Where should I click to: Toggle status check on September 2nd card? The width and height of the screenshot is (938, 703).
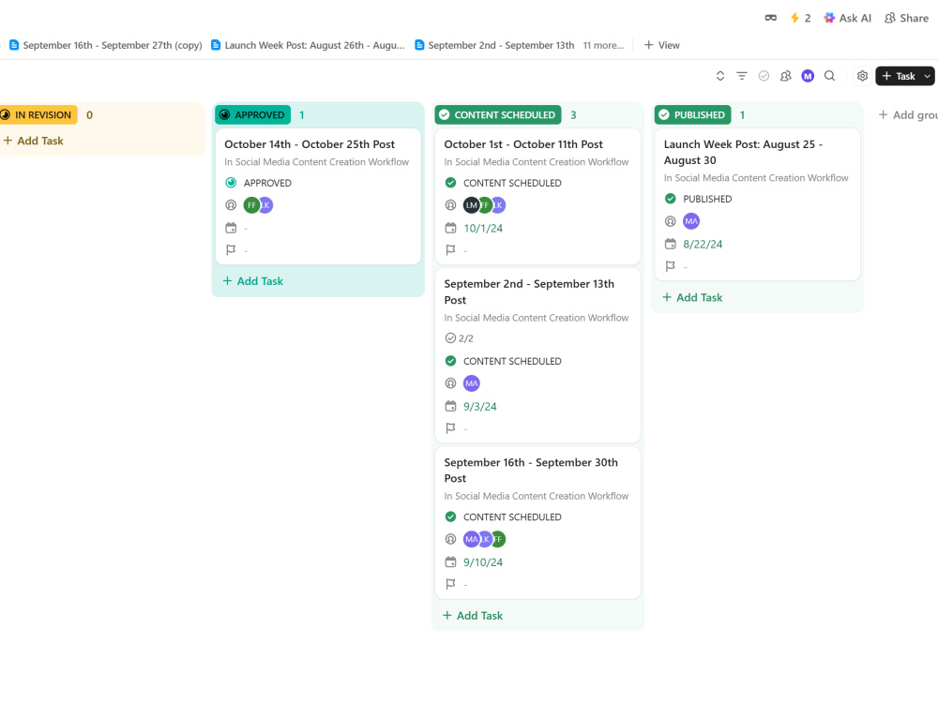[x=450, y=361]
